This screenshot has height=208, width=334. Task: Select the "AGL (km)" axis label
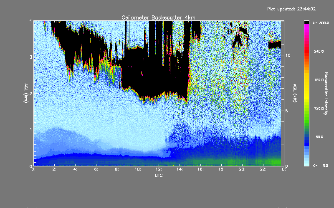pos(26,93)
